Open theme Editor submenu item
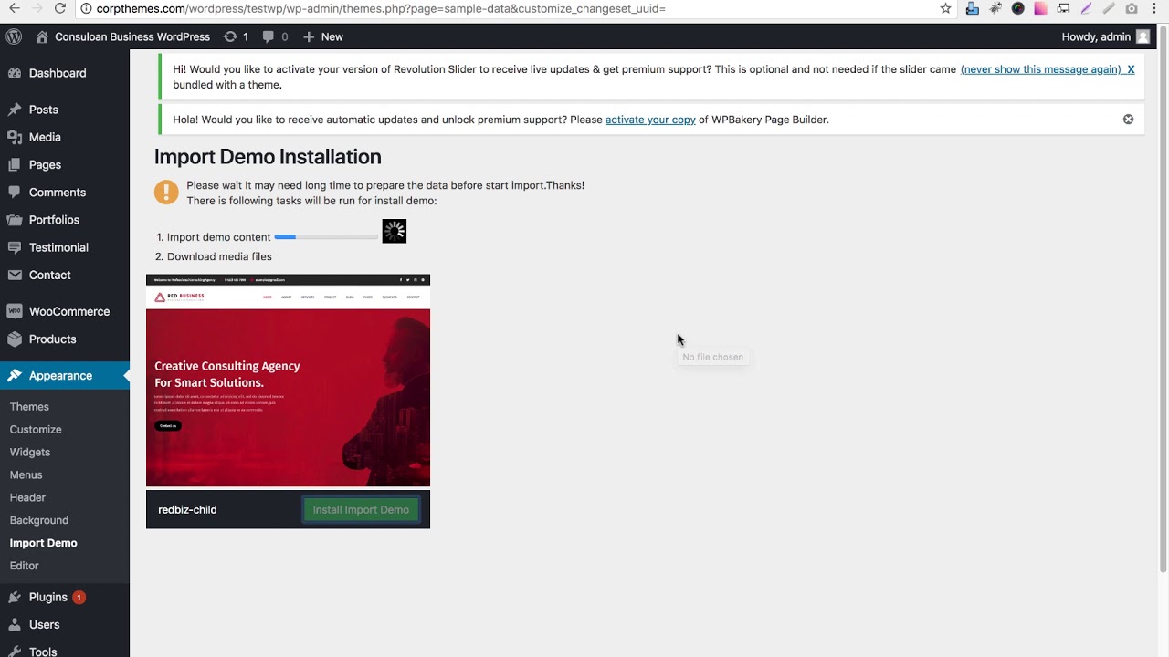Image resolution: width=1169 pixels, height=657 pixels. point(25,566)
